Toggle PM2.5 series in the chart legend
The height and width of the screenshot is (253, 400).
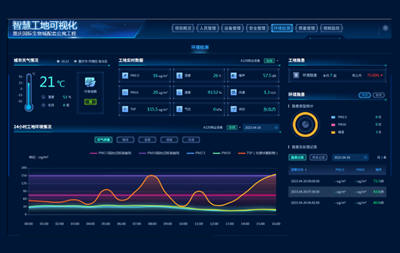(196, 153)
